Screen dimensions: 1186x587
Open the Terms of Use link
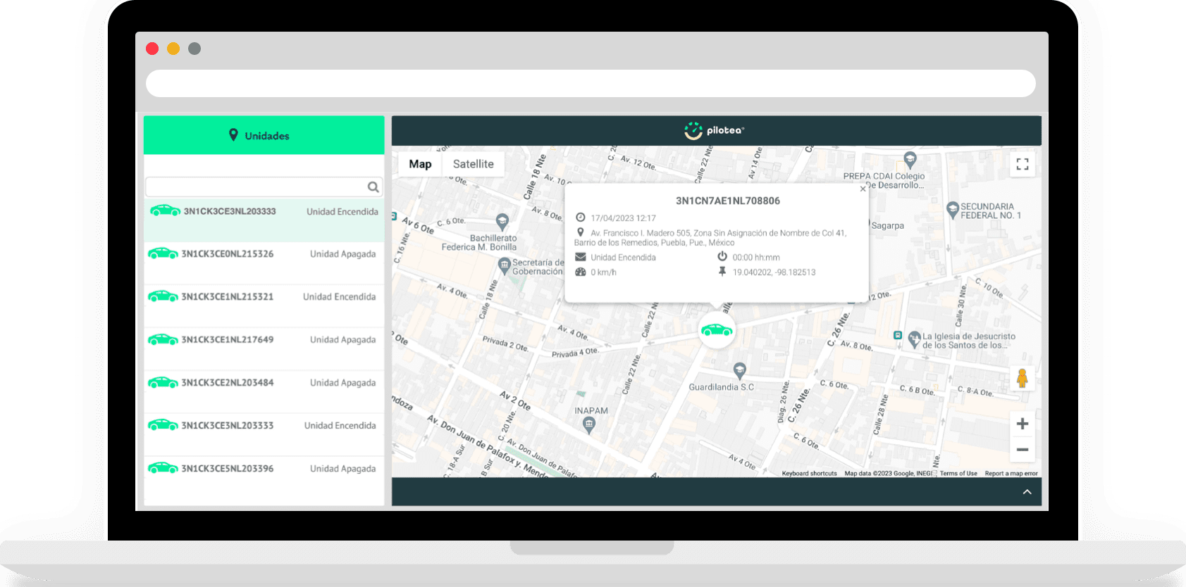point(958,474)
